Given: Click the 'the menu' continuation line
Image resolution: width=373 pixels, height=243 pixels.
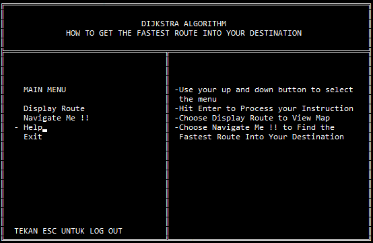Looking at the screenshot, I should 198,99.
